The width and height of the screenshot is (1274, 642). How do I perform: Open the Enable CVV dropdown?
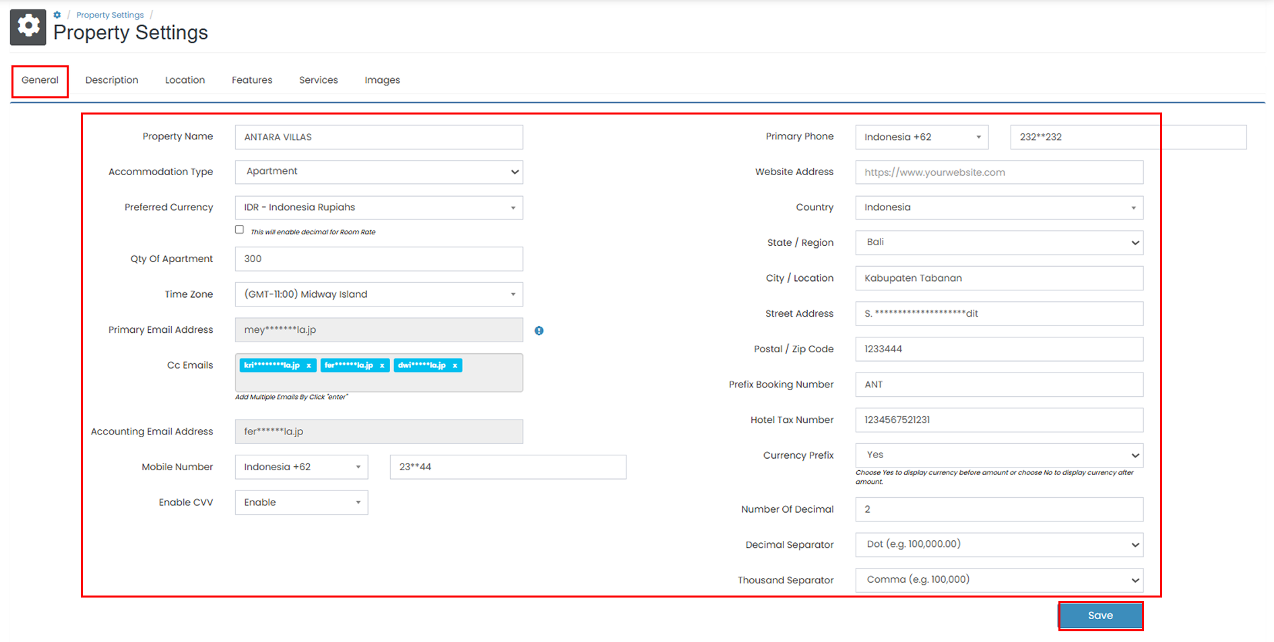coord(301,503)
